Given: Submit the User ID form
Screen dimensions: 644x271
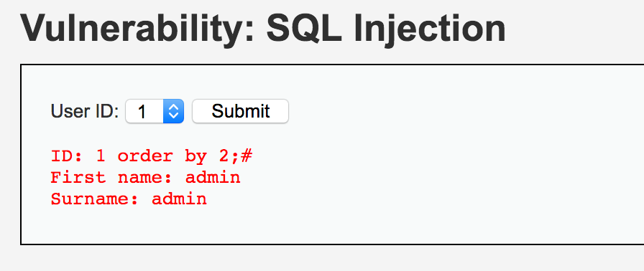Looking at the screenshot, I should pos(240,111).
